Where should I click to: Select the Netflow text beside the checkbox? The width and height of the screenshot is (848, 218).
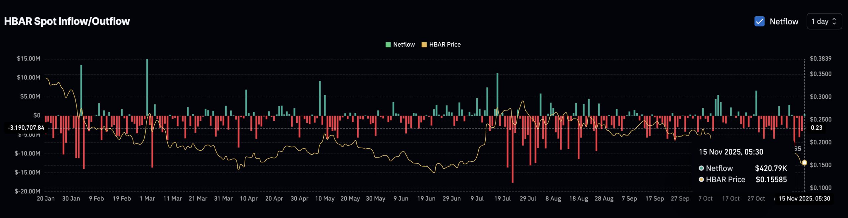click(784, 22)
